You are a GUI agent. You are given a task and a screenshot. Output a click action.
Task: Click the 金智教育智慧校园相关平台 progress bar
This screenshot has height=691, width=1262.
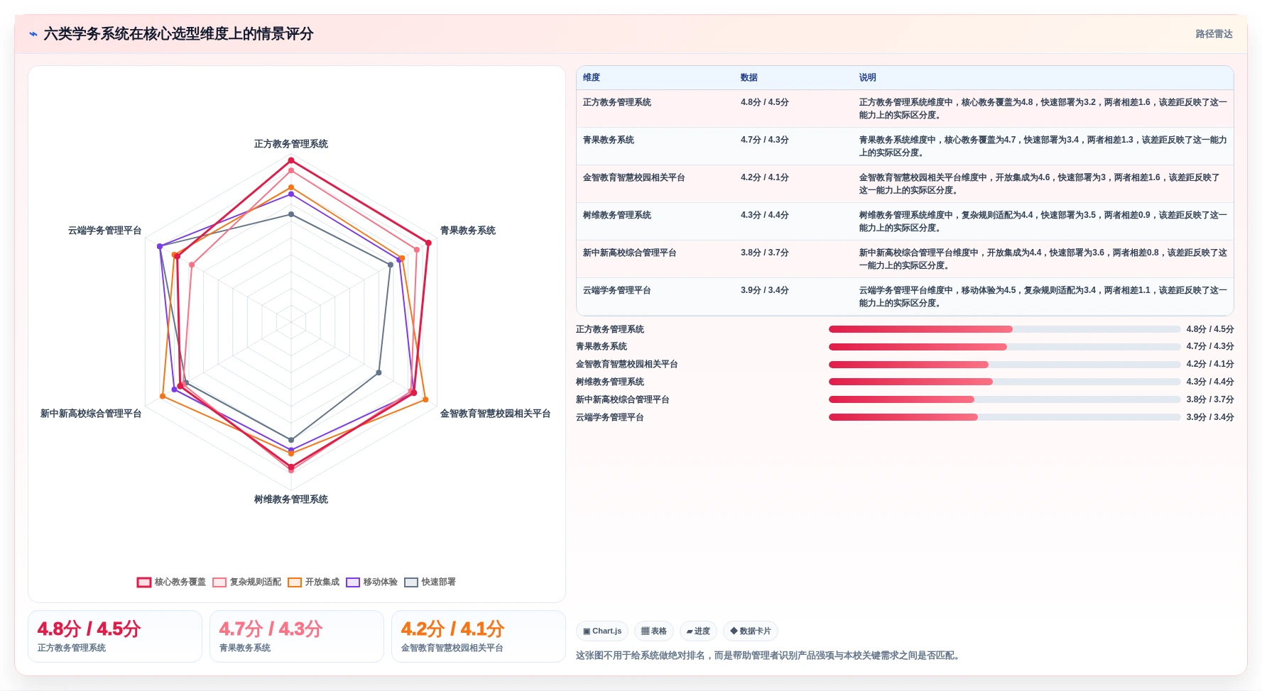[1004, 365]
